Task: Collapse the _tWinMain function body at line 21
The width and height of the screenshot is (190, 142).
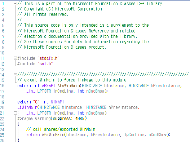Action: [x=15, y=113]
